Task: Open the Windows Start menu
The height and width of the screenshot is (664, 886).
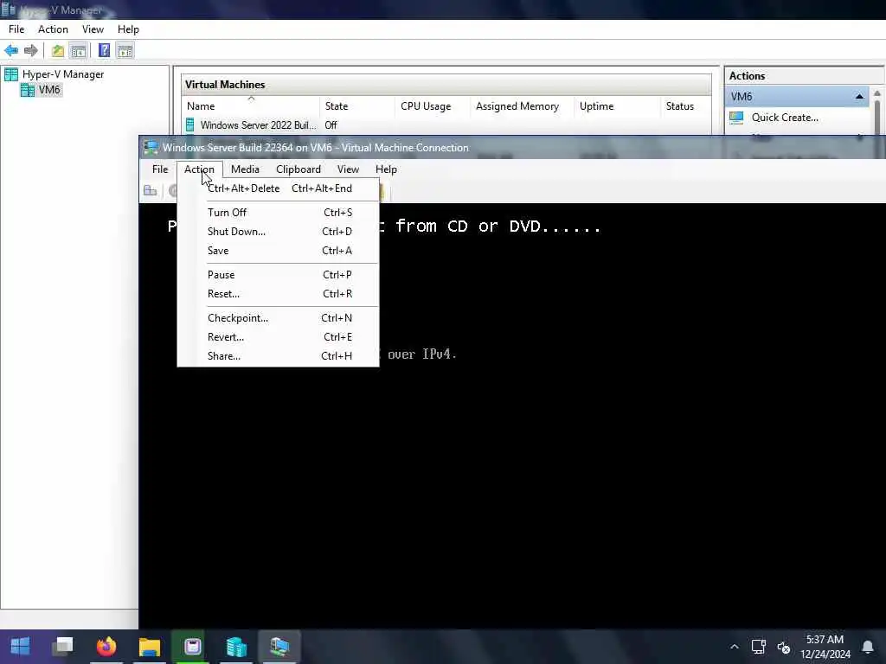Action: click(x=21, y=647)
